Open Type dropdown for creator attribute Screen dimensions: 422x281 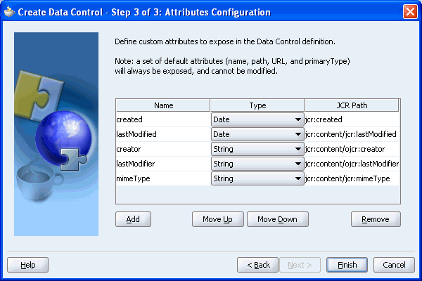point(257,149)
